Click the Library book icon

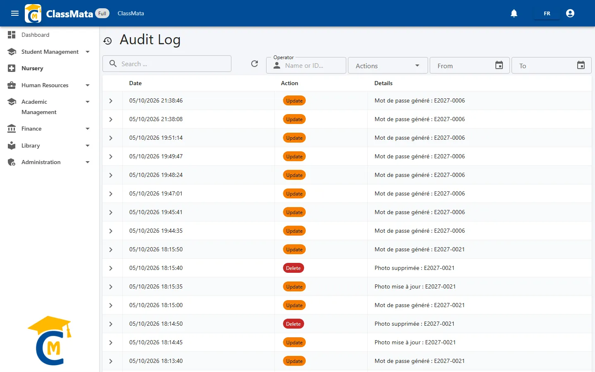point(12,145)
